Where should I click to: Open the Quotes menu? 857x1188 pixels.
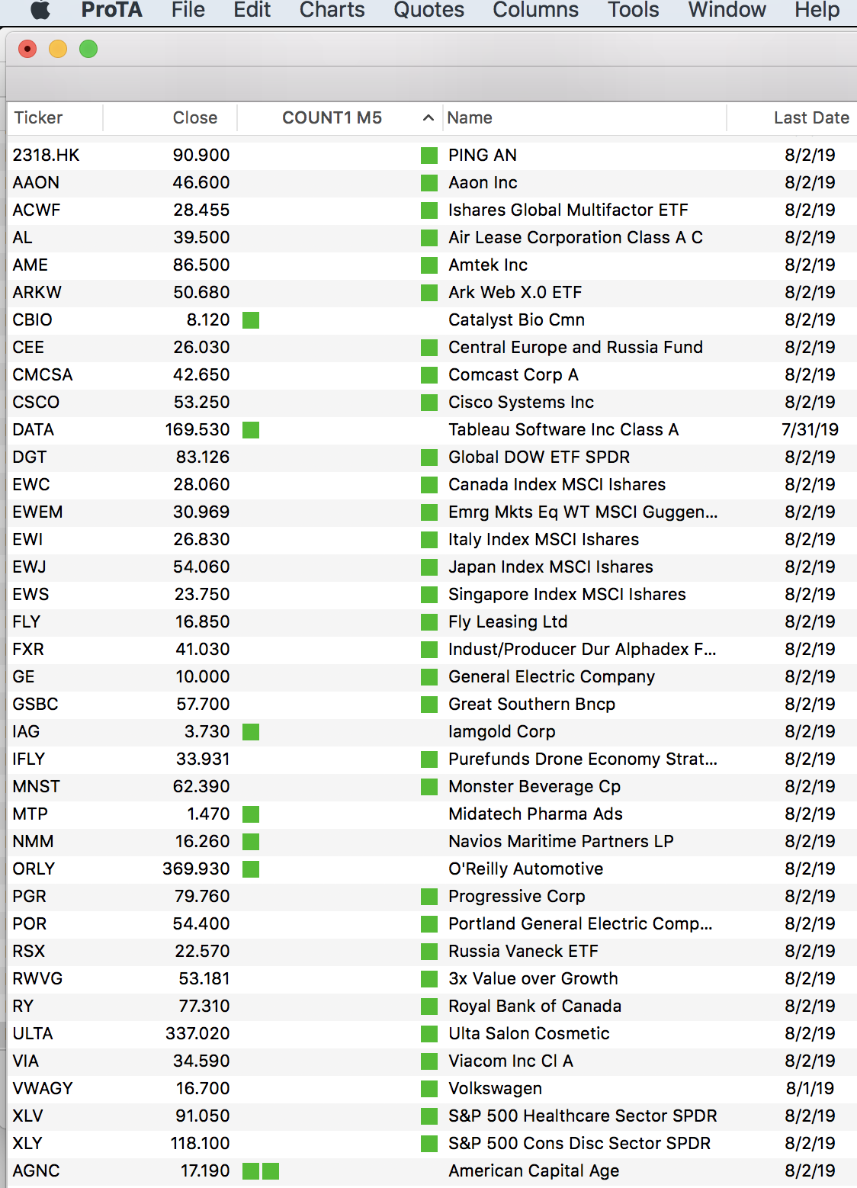tap(428, 10)
